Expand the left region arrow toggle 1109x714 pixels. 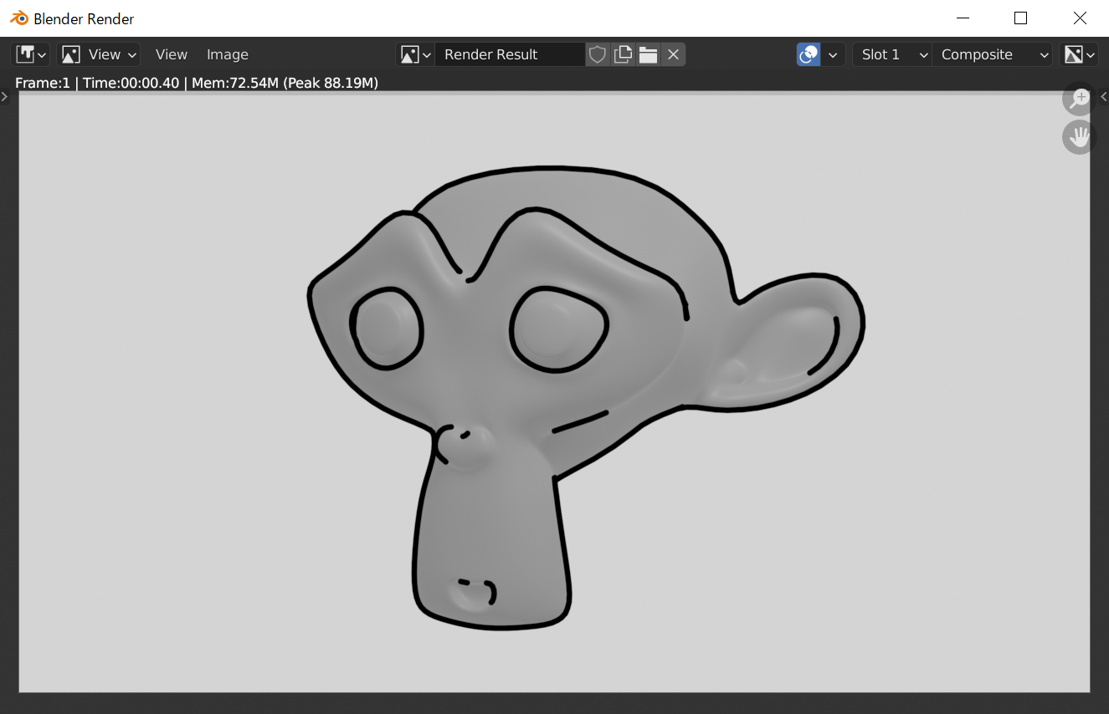[4, 96]
